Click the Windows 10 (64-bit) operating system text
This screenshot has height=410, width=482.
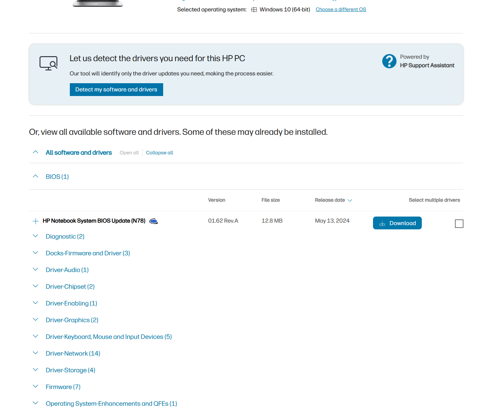(x=285, y=10)
